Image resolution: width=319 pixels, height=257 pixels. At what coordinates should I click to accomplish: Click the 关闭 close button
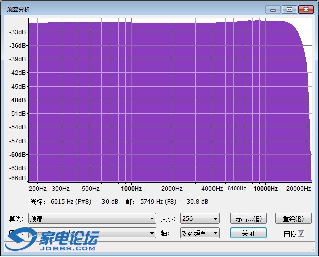(248, 233)
